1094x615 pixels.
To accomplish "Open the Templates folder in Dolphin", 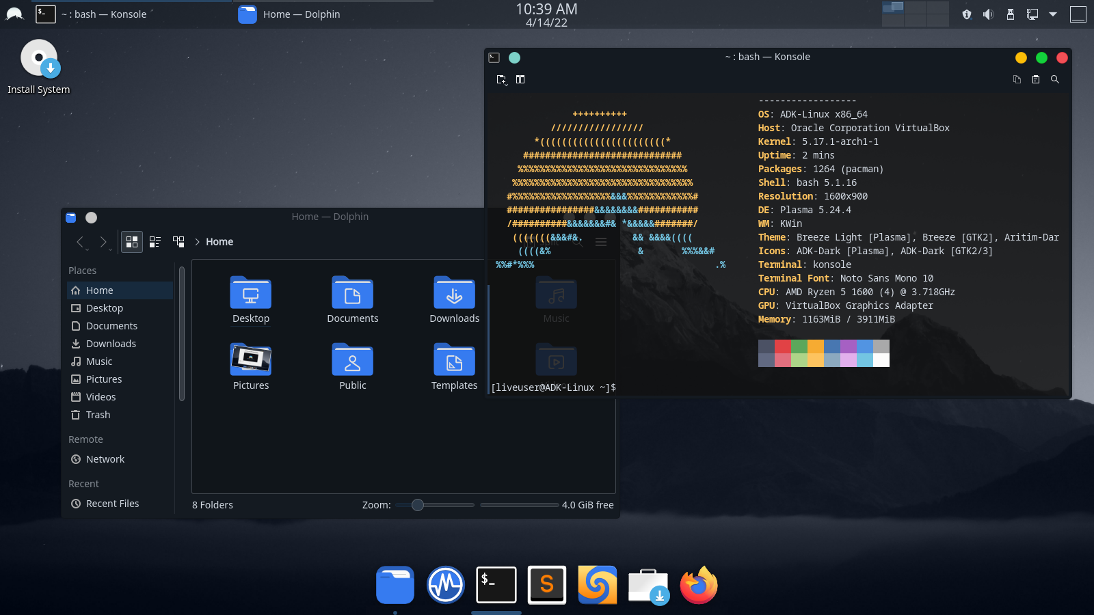I will click(x=455, y=367).
